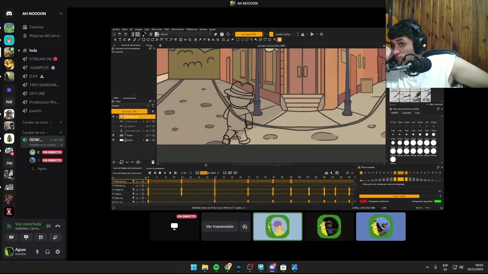
Task: Stop animation playback
Action: [x=160, y=173]
